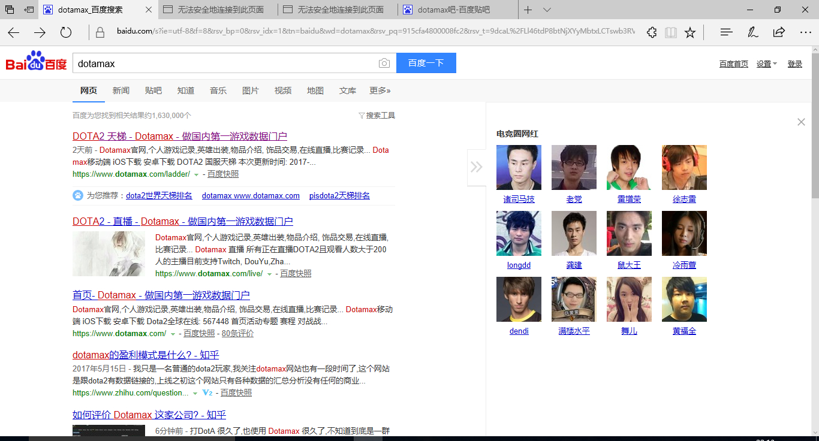819x441 pixels.
Task: Add this page to favorites with star
Action: pyautogui.click(x=690, y=32)
